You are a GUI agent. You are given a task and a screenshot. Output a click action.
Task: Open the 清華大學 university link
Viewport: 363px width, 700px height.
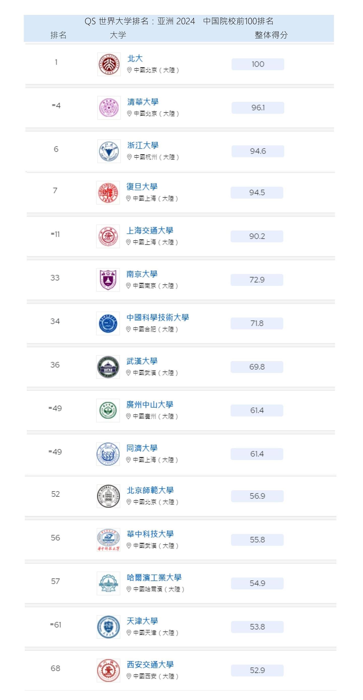(143, 102)
